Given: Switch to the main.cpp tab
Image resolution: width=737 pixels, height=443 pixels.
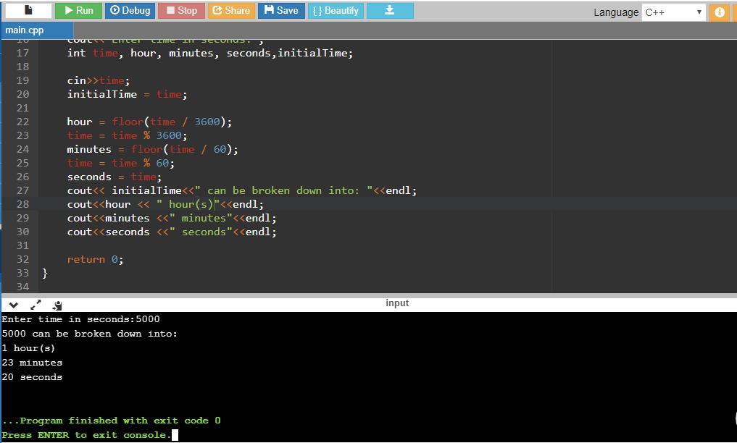Looking at the screenshot, I should click(x=25, y=30).
